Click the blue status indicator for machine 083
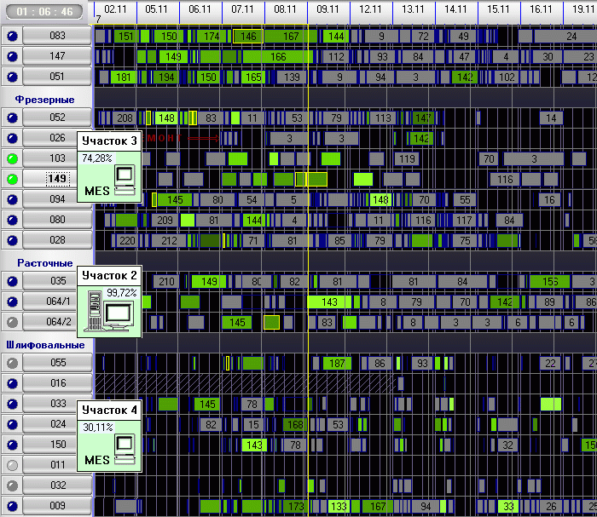Image resolution: width=597 pixels, height=517 pixels. pos(12,36)
